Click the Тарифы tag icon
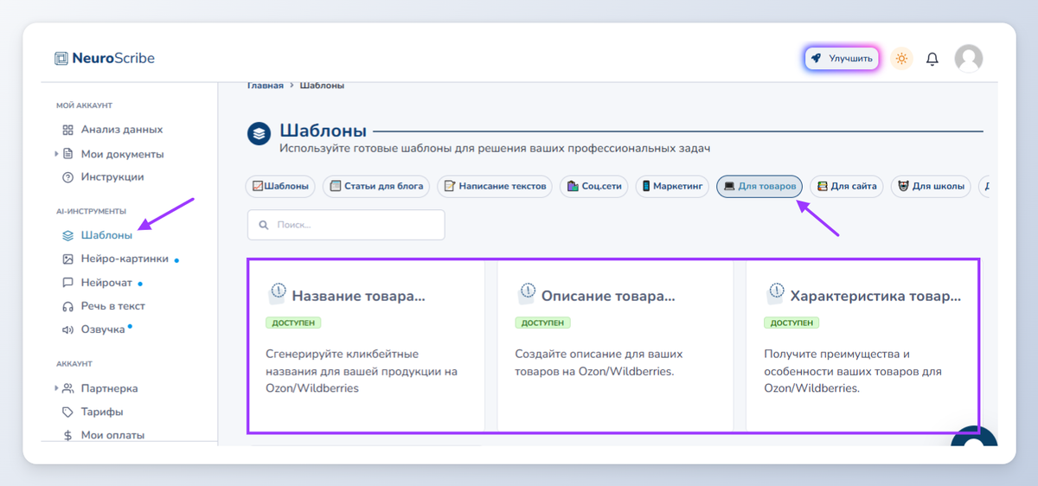 (x=67, y=412)
